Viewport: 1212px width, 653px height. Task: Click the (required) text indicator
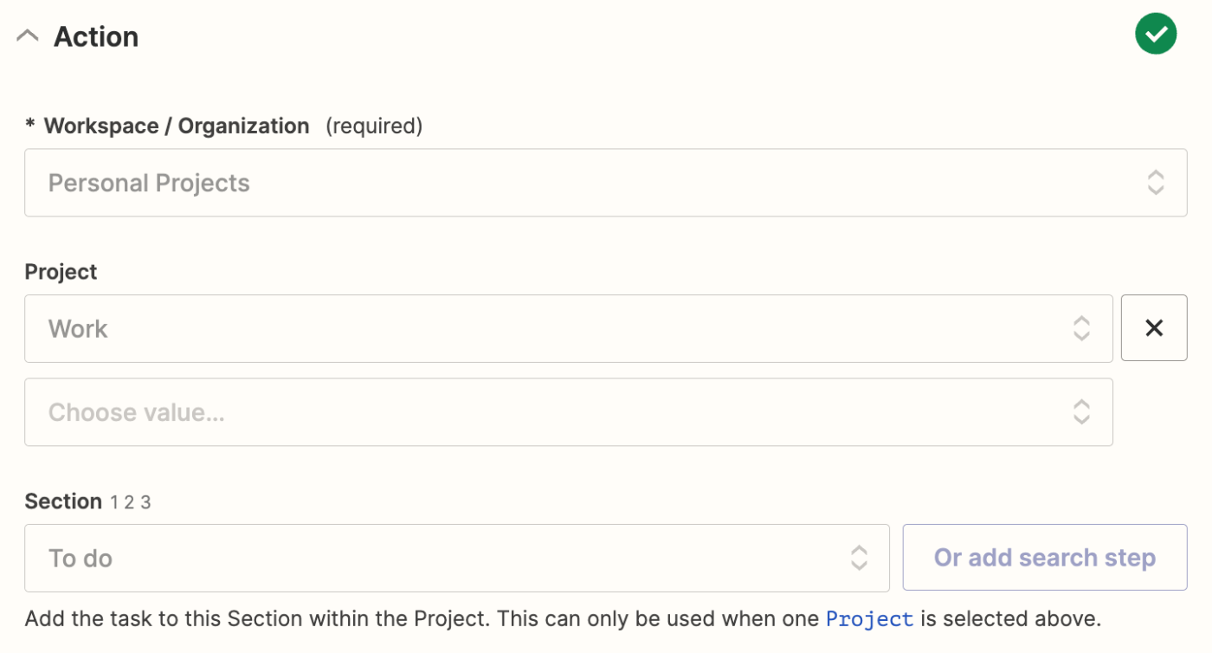pyautogui.click(x=374, y=126)
